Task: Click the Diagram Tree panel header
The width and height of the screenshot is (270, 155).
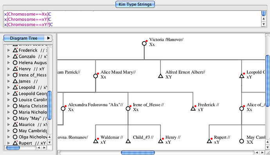Action: [24, 38]
